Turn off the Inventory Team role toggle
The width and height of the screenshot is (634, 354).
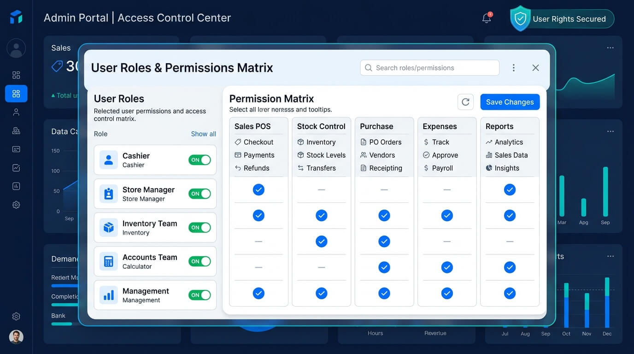(x=200, y=227)
